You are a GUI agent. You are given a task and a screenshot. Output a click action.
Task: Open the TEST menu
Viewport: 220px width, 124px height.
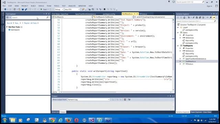coord(64,6)
